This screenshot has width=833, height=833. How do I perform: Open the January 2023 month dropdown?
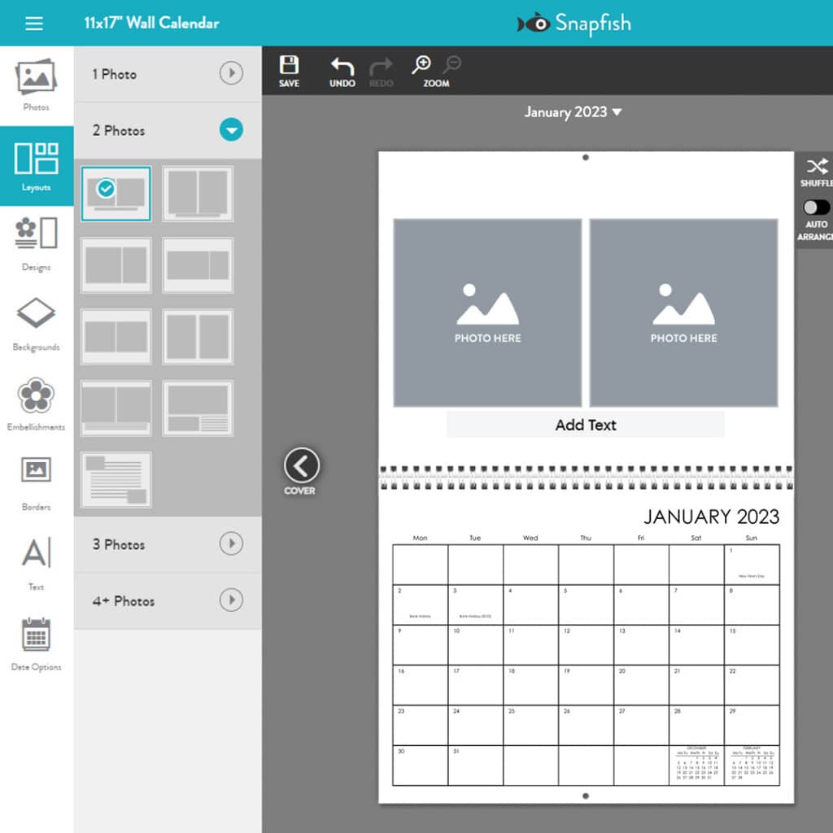(573, 112)
